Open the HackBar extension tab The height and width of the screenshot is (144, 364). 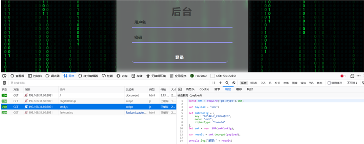(198, 76)
